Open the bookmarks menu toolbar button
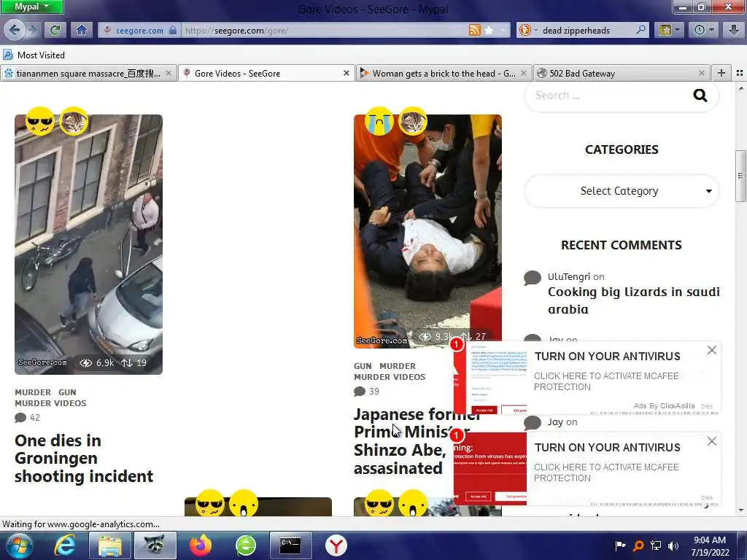Viewport: 747px width, 560px height. tap(670, 31)
